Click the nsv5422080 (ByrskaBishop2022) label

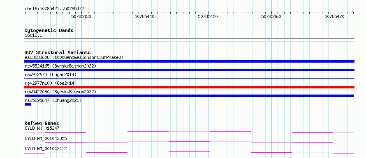pyautogui.click(x=60, y=92)
